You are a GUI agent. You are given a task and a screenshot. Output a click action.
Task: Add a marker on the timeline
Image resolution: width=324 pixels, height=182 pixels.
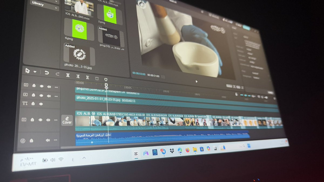106,80
